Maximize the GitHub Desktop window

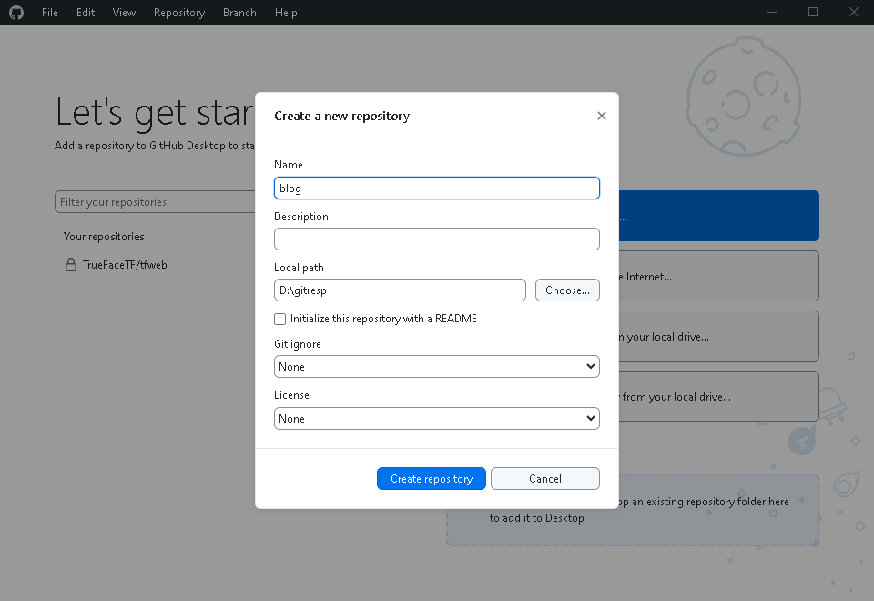tap(813, 13)
